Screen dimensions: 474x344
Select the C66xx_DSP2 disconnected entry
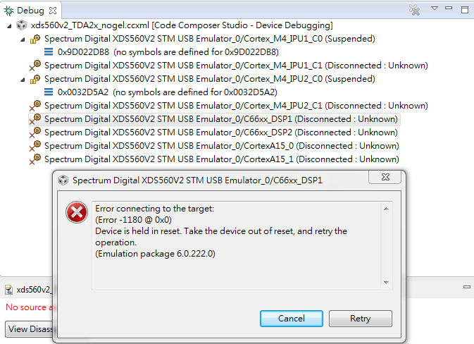220,133
